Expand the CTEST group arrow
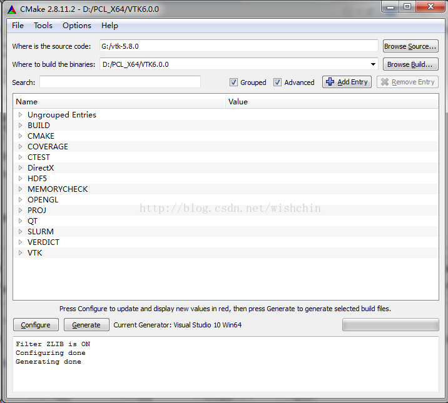Image resolution: width=448 pixels, height=403 pixels. click(x=20, y=157)
